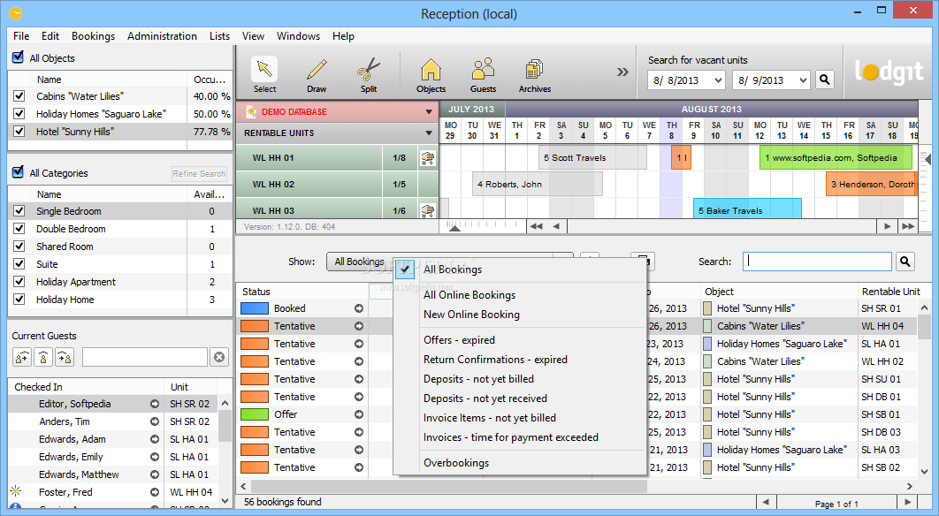Image resolution: width=939 pixels, height=516 pixels.
Task: Jump timeline far forward with double-right arrows
Action: click(x=908, y=226)
